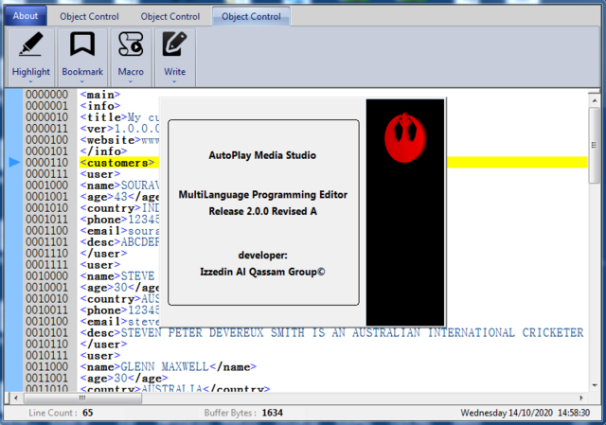Click the Write pencil icon
606x425 pixels.
(x=174, y=44)
